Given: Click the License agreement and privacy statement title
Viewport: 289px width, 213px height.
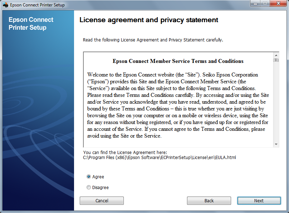Looking at the screenshot, I should point(149,20).
